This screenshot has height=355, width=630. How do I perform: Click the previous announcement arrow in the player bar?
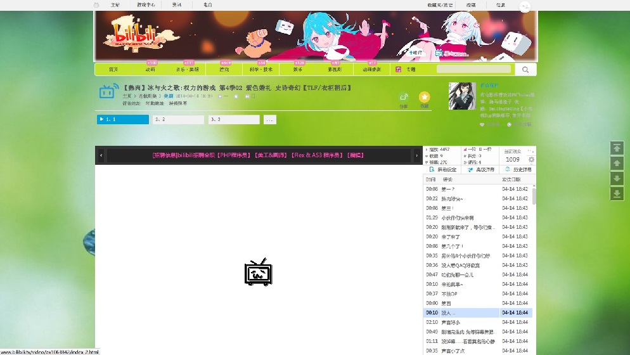click(x=101, y=155)
